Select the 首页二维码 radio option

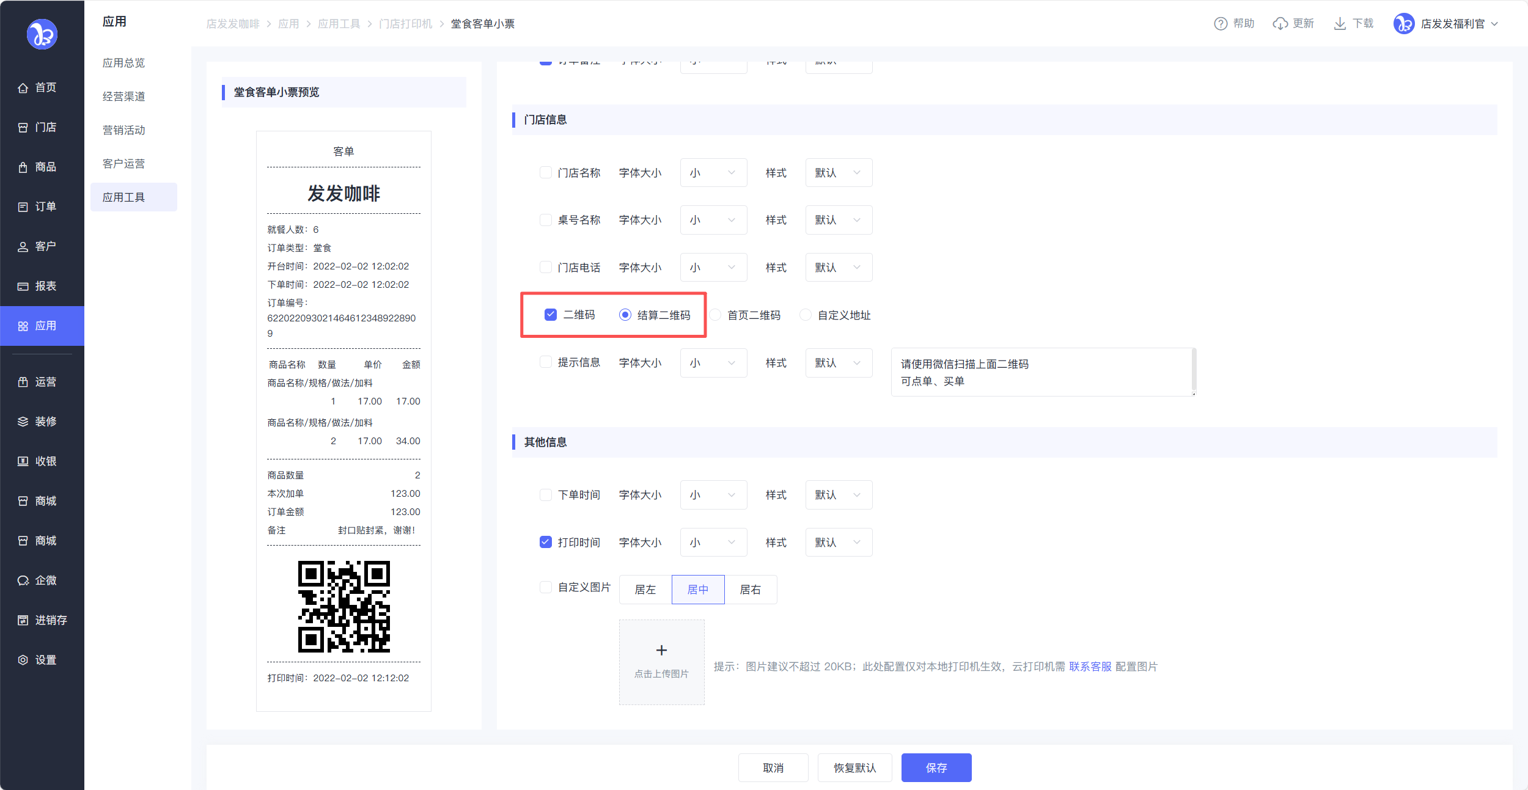pos(715,315)
